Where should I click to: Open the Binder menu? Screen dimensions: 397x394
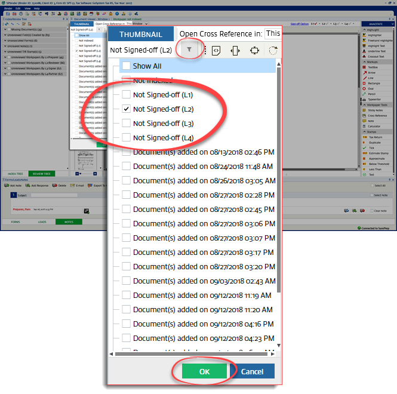point(8,8)
